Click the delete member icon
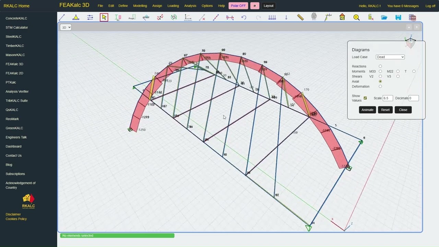Screen dimensions: 439x247 [202, 17]
